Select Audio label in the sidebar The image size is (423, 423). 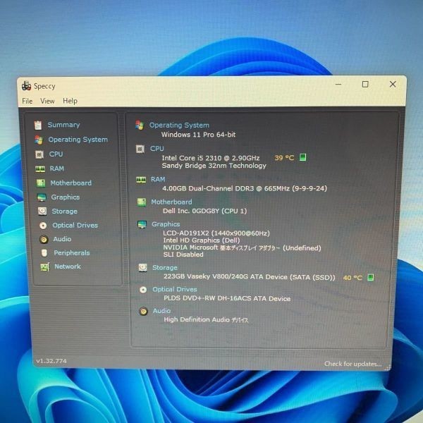coord(62,239)
